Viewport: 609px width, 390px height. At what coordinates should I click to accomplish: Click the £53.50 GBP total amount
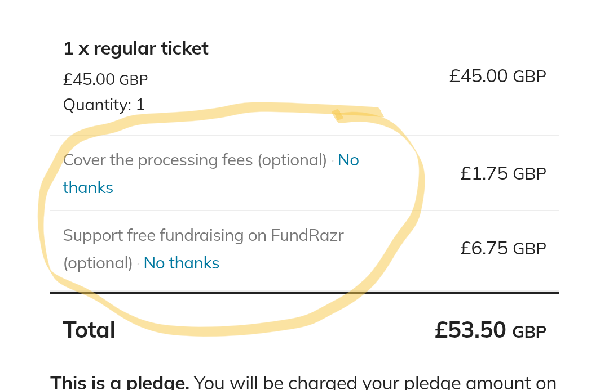[x=471, y=329]
